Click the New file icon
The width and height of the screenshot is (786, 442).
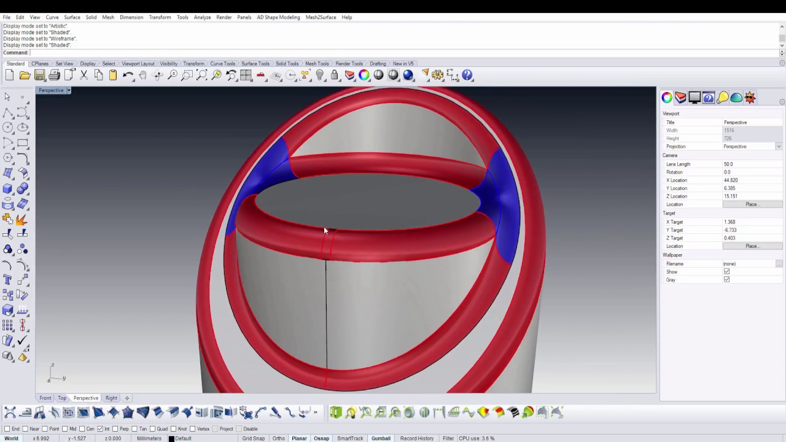10,75
